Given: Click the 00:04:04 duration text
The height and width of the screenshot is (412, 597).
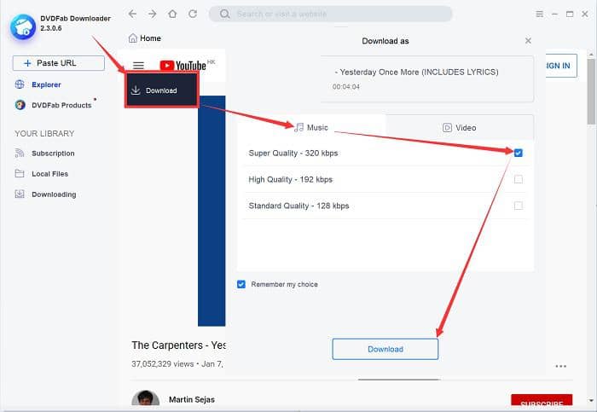Looking at the screenshot, I should [345, 87].
